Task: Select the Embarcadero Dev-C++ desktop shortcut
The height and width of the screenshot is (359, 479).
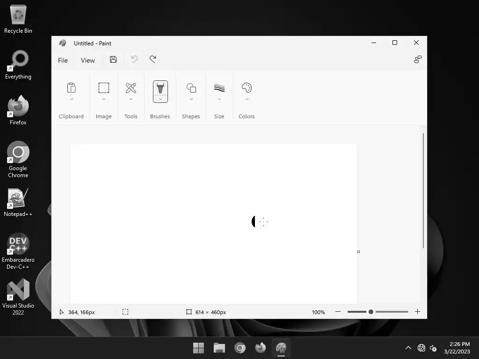Action: coord(18,251)
